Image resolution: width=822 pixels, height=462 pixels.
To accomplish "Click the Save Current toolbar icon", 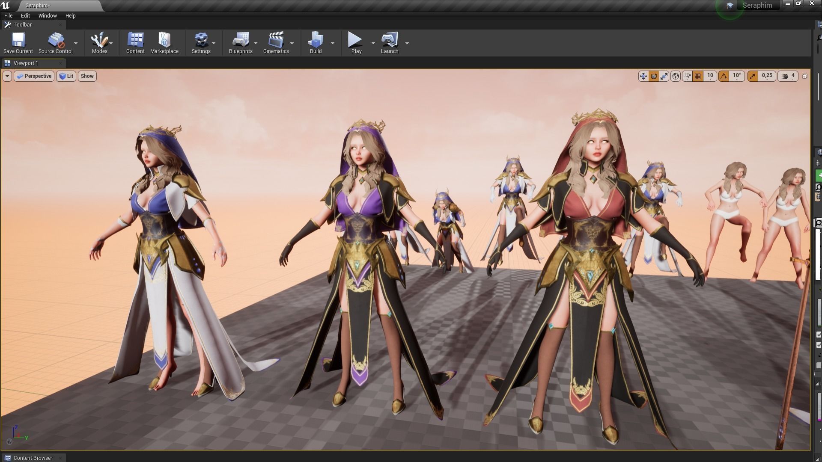I will 18,43.
